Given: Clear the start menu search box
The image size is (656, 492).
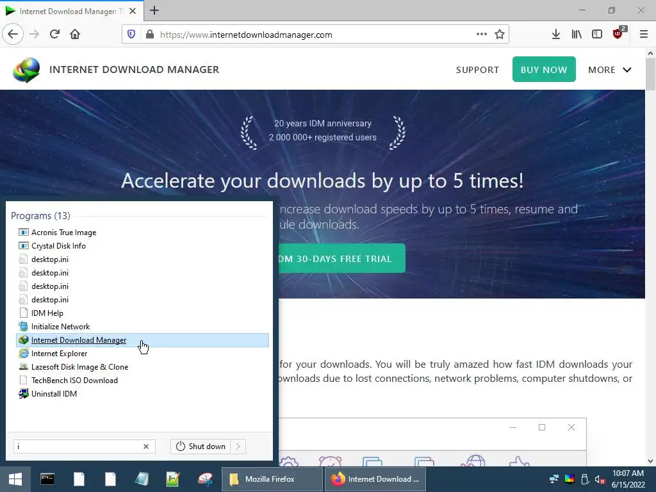Looking at the screenshot, I should pyautogui.click(x=146, y=447).
